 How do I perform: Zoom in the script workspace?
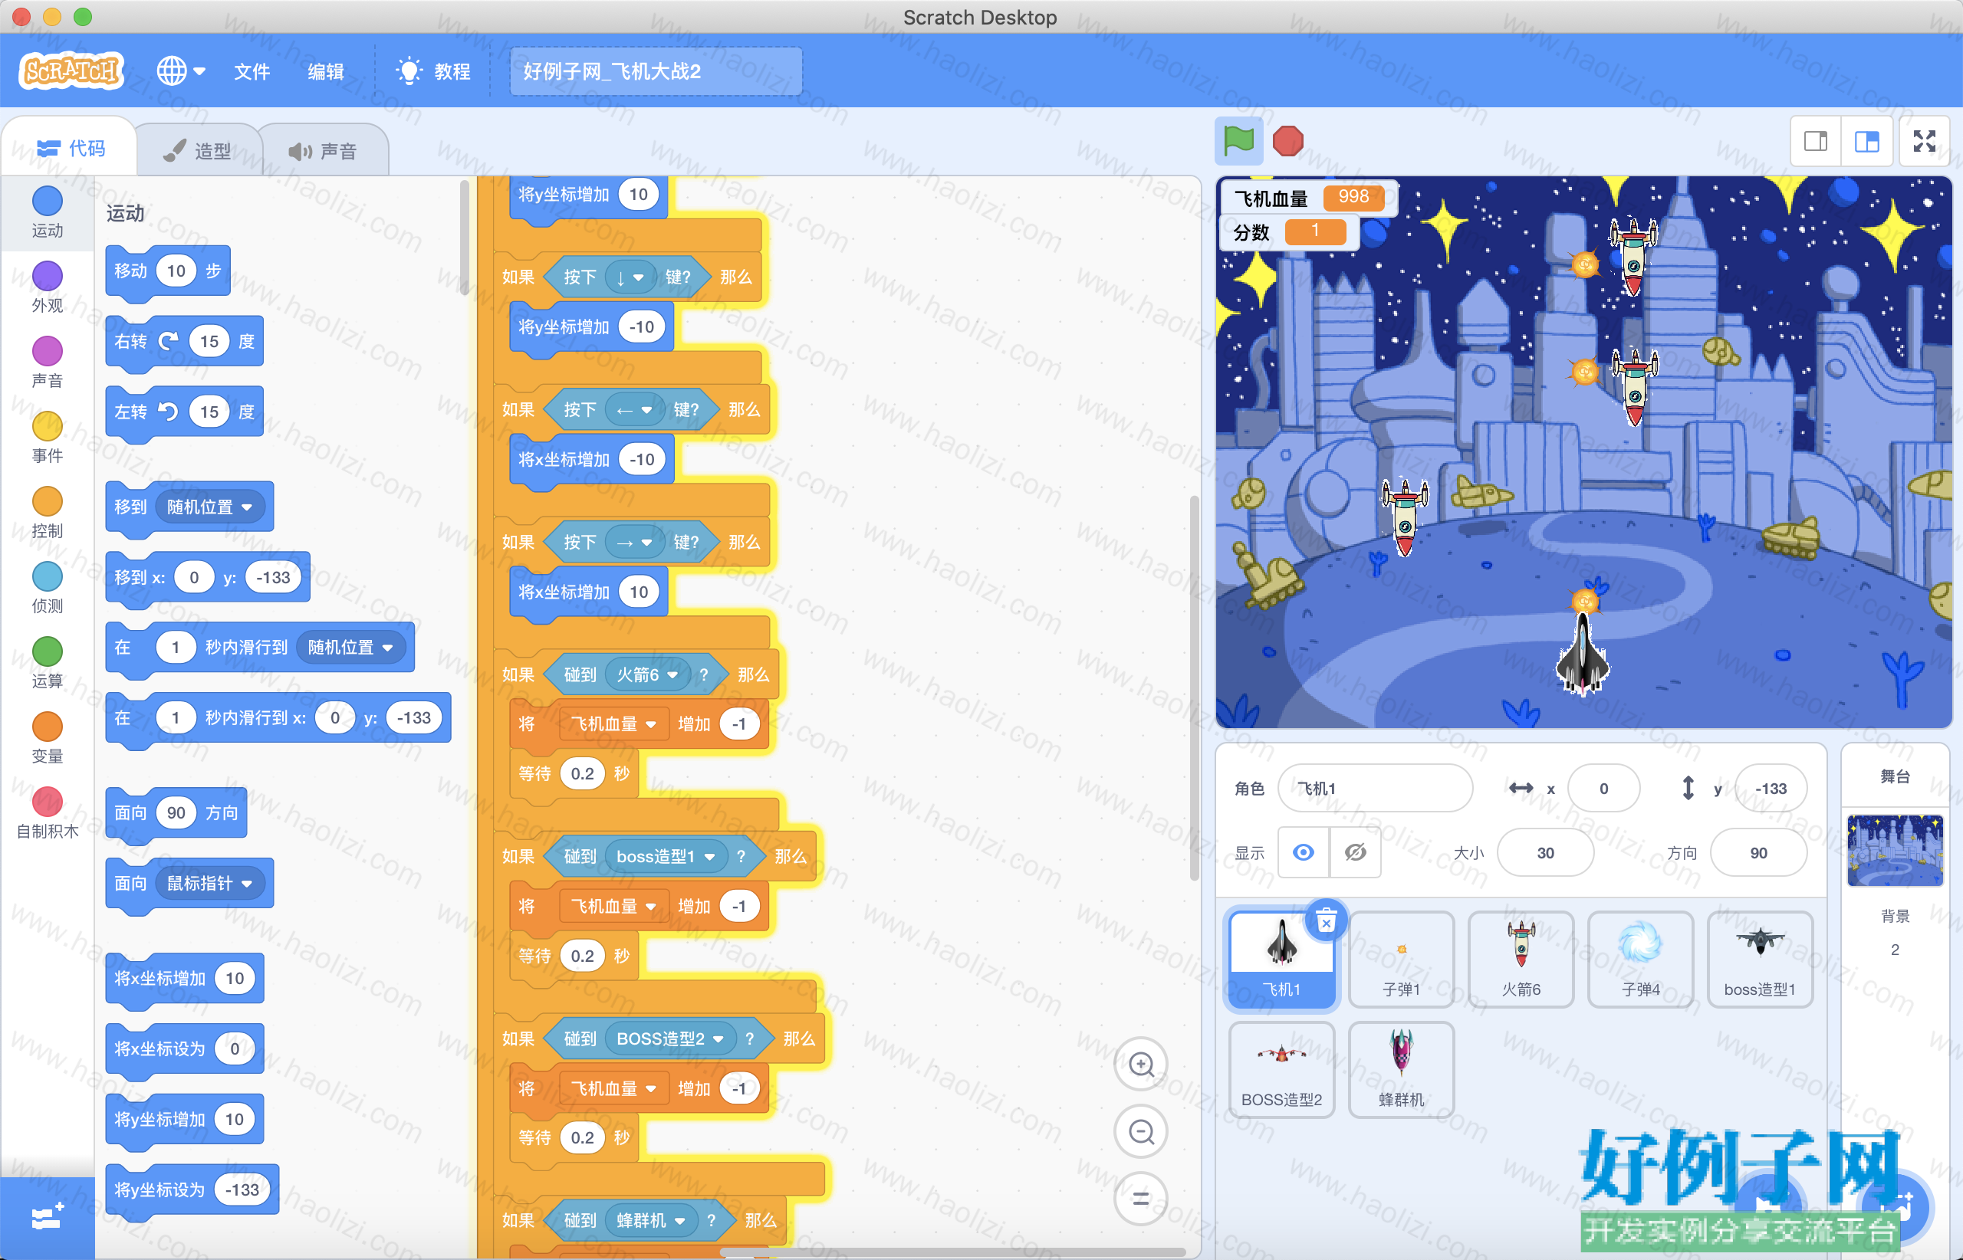click(1141, 1065)
